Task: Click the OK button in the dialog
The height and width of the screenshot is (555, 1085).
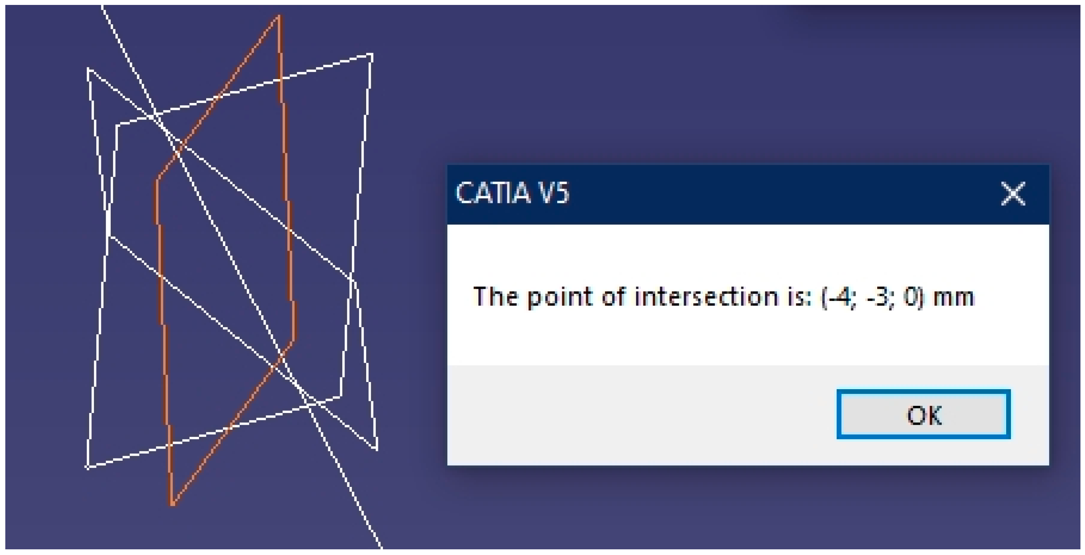Action: [x=923, y=415]
